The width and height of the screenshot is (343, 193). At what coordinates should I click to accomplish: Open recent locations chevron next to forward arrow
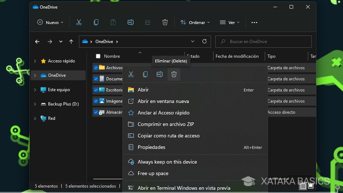pos(61,42)
